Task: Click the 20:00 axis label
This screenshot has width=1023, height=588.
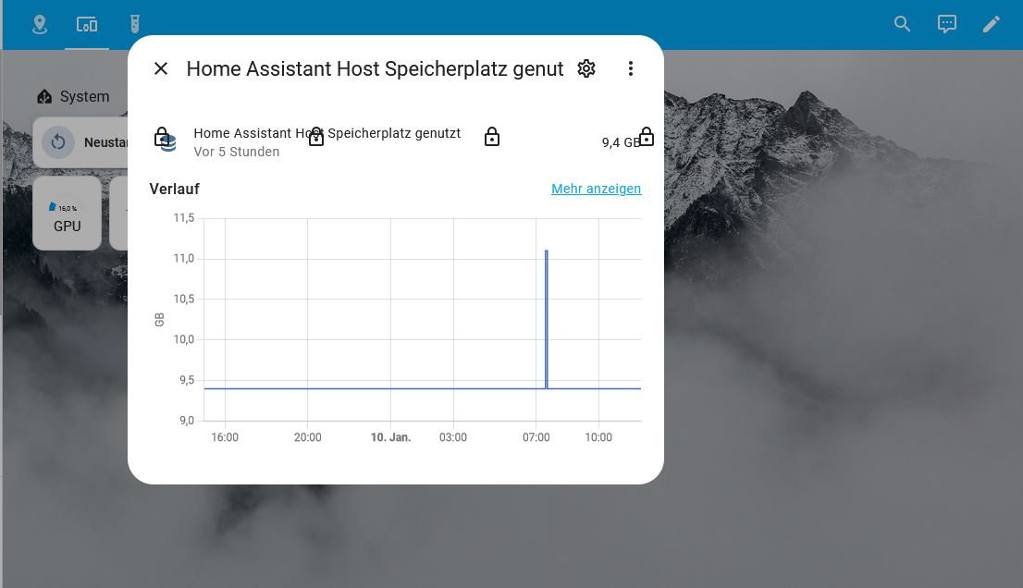Action: click(307, 437)
